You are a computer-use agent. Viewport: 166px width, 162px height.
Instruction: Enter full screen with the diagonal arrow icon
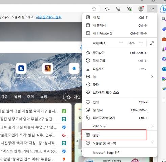[x=152, y=43]
